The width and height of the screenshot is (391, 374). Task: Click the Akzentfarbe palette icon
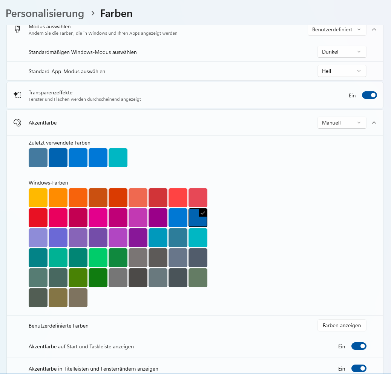17,123
